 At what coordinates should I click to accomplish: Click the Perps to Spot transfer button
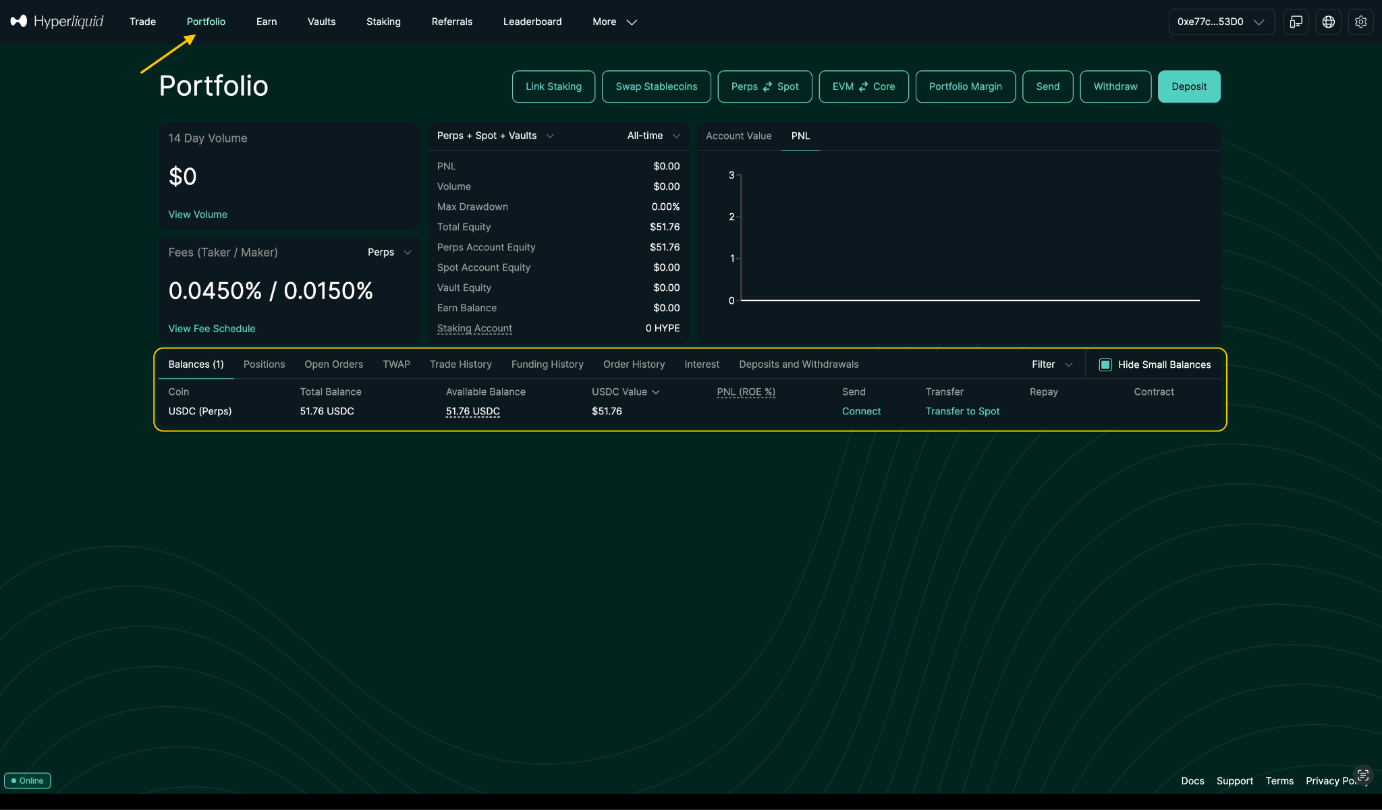pyautogui.click(x=765, y=86)
